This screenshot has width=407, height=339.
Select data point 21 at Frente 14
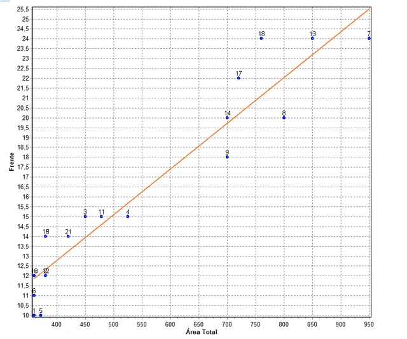(68, 236)
